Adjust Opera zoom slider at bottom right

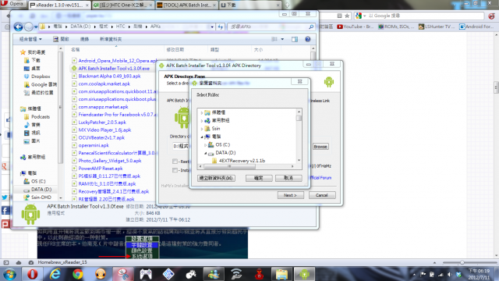coord(462,262)
